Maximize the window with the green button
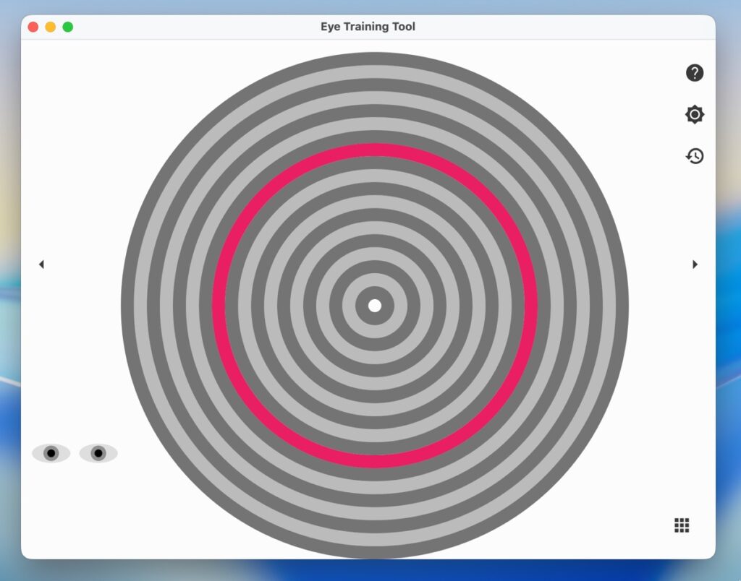 coord(68,27)
